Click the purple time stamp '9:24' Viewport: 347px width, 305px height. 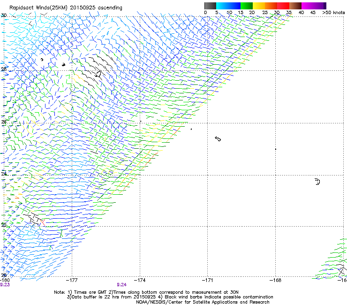(122, 285)
